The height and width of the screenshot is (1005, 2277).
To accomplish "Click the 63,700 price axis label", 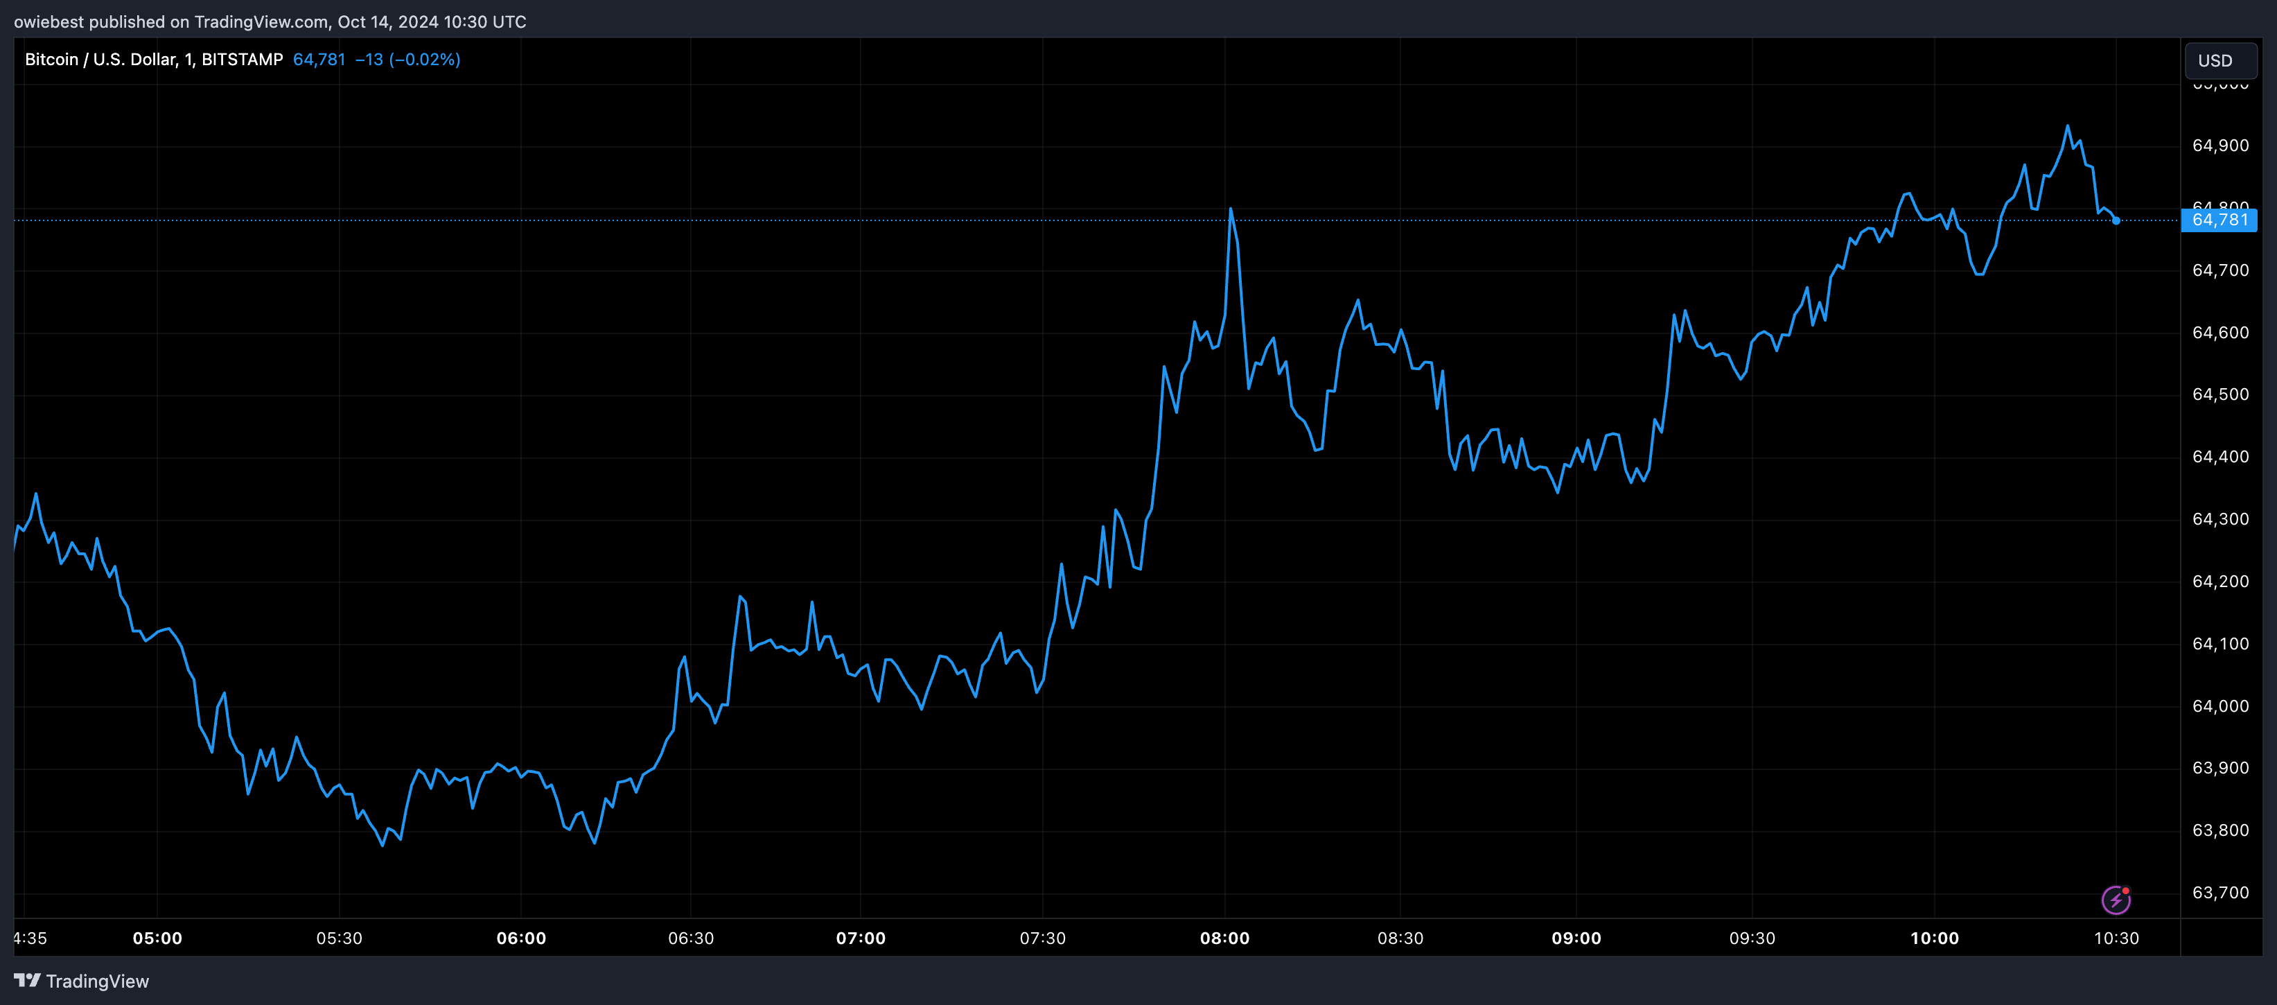I will tap(2220, 893).
